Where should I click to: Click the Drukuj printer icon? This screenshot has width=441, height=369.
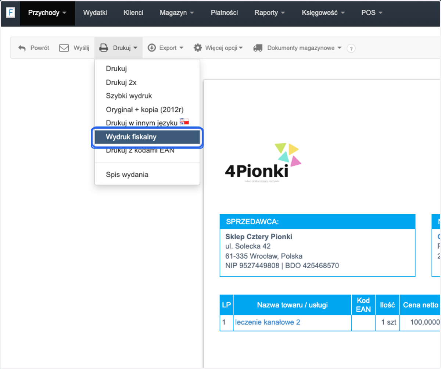tap(104, 48)
